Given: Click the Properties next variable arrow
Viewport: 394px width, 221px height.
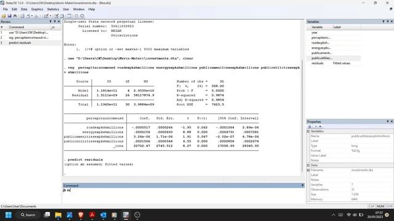Looking at the screenshot, I should coord(320,126).
